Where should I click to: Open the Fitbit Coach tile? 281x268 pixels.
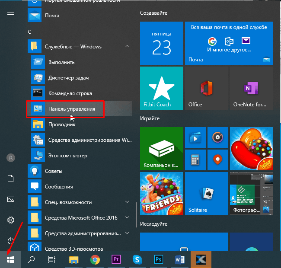[161, 88]
